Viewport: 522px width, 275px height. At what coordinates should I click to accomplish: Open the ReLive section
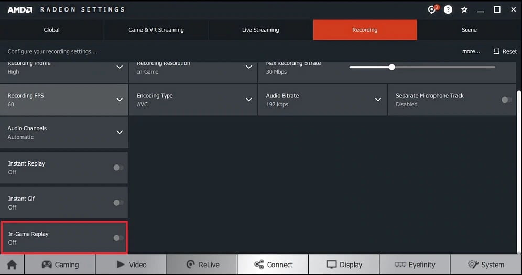click(202, 265)
